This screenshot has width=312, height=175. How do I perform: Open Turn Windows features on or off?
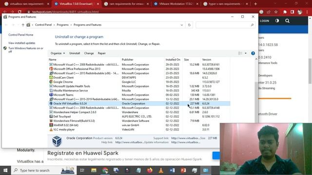click(26, 50)
